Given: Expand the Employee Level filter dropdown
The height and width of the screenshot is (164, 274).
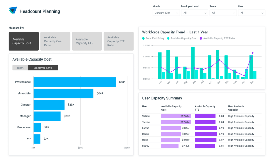Looking at the screenshot, I should (195, 13).
